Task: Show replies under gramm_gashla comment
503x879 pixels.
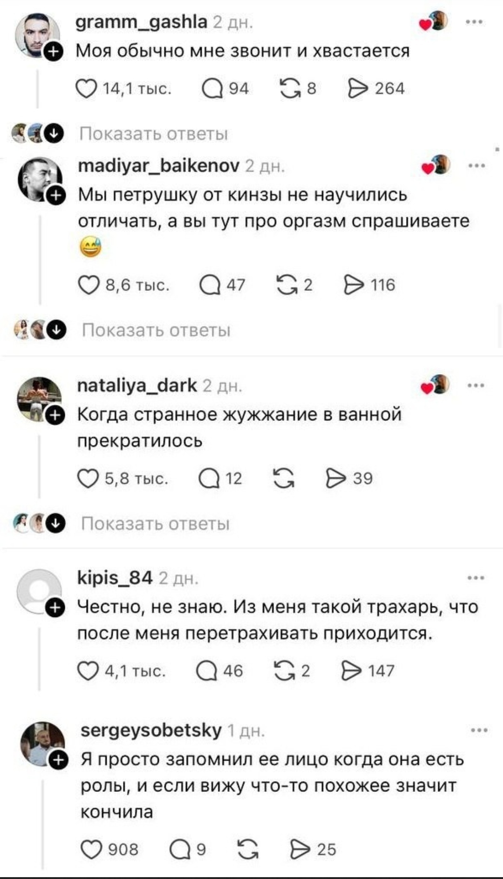Action: pyautogui.click(x=154, y=134)
